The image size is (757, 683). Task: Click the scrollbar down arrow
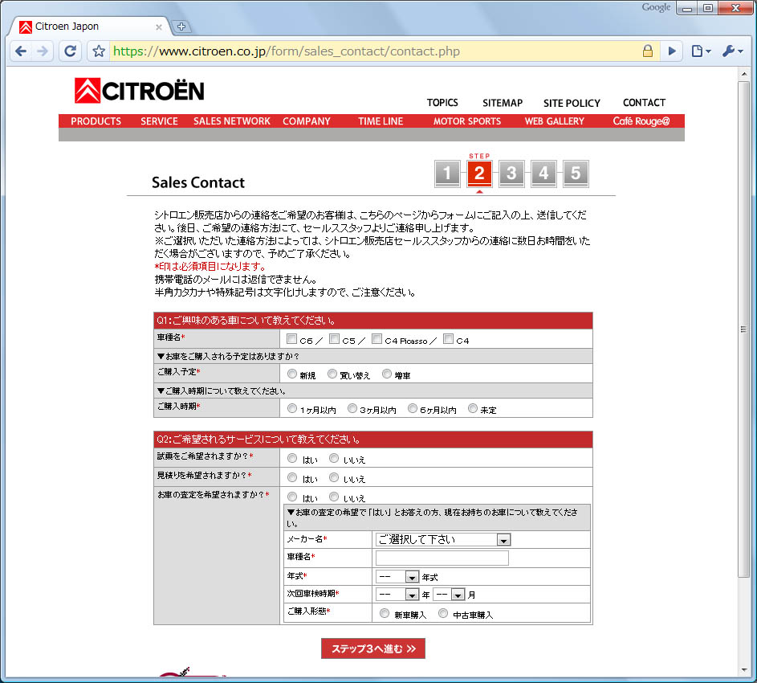click(x=743, y=670)
